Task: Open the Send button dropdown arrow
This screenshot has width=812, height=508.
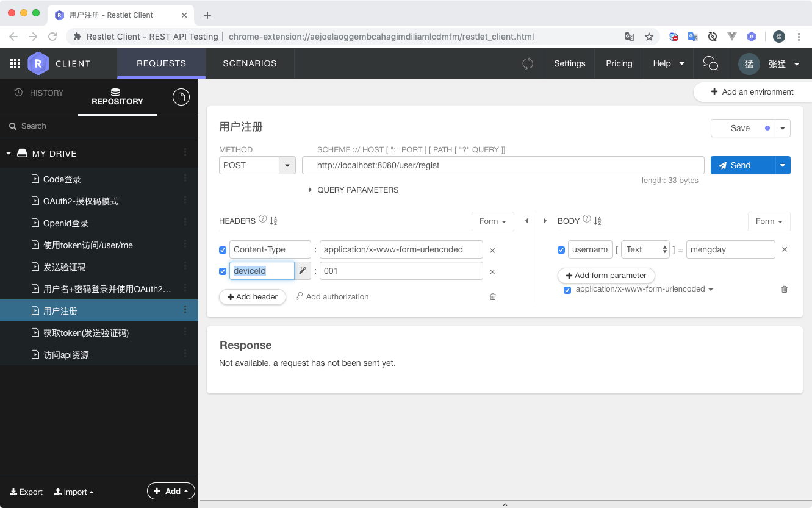Action: [783, 165]
